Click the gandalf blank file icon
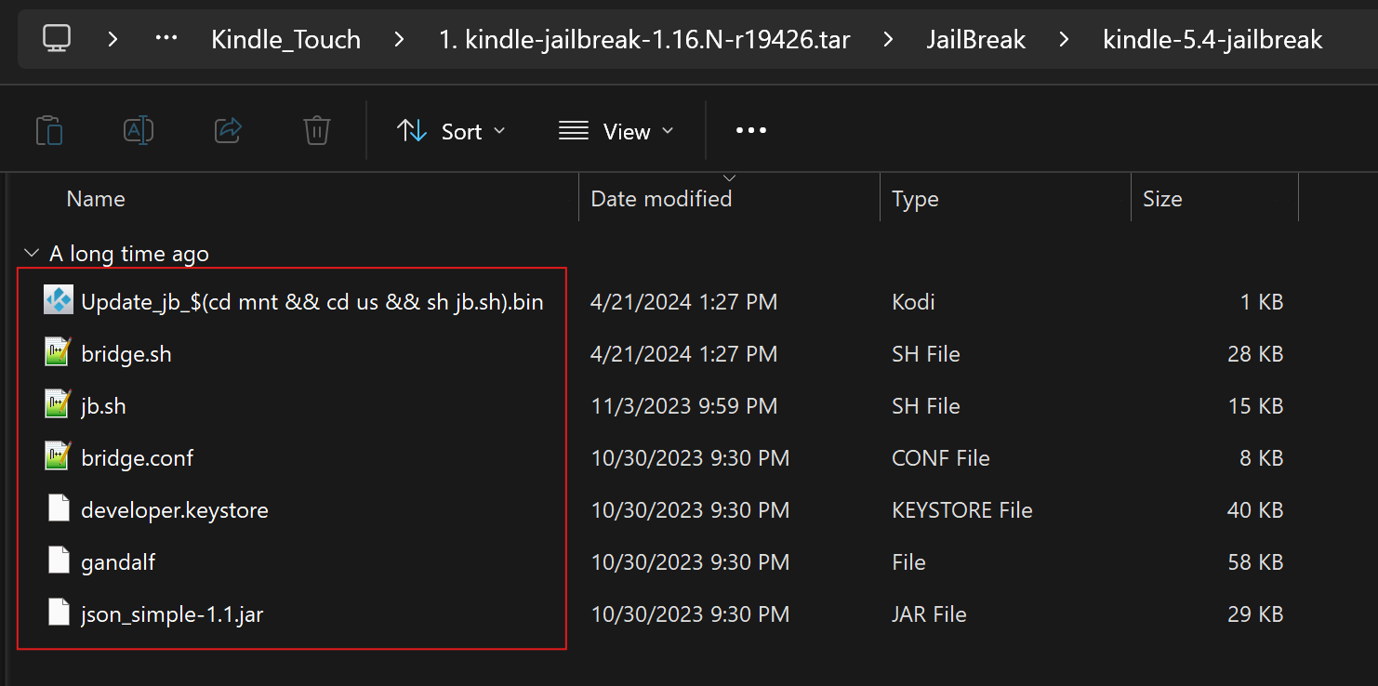 click(x=59, y=561)
